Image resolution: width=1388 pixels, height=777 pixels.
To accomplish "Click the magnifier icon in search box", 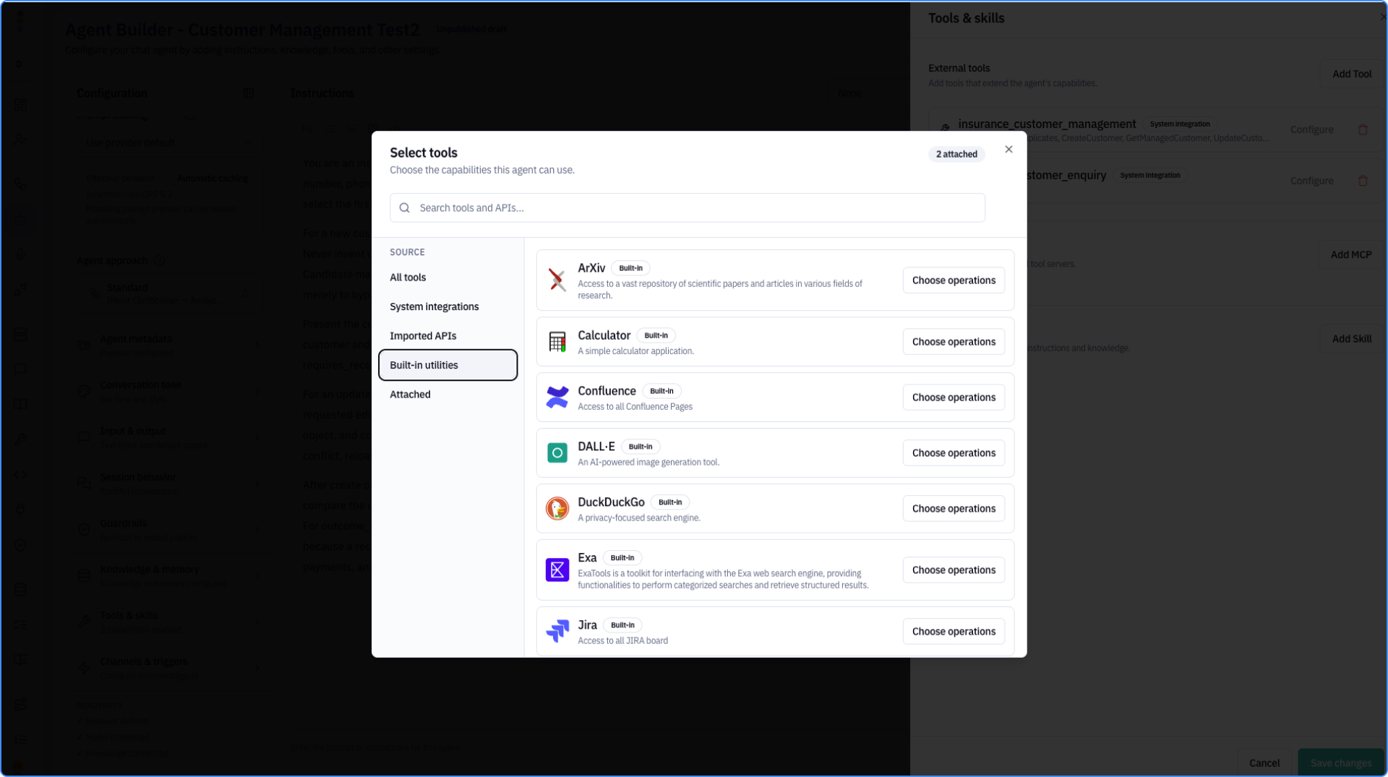I will pos(405,208).
